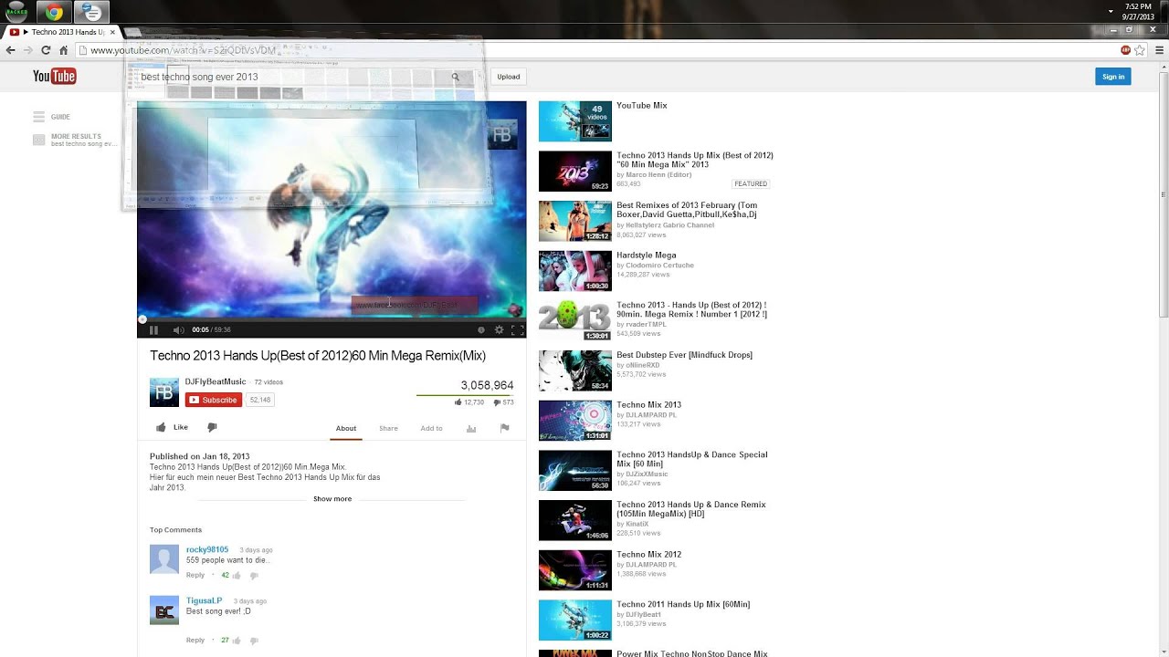Expand description with Show more
Image resolution: width=1169 pixels, height=657 pixels.
pyautogui.click(x=332, y=499)
